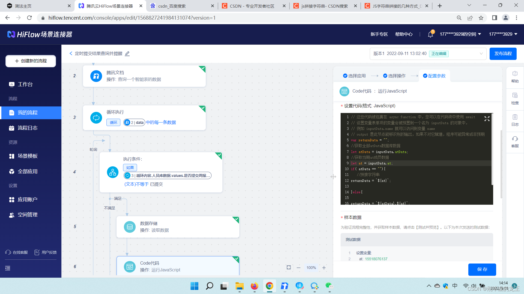
Task: Expand the code editor to fullscreen
Action: (487, 119)
